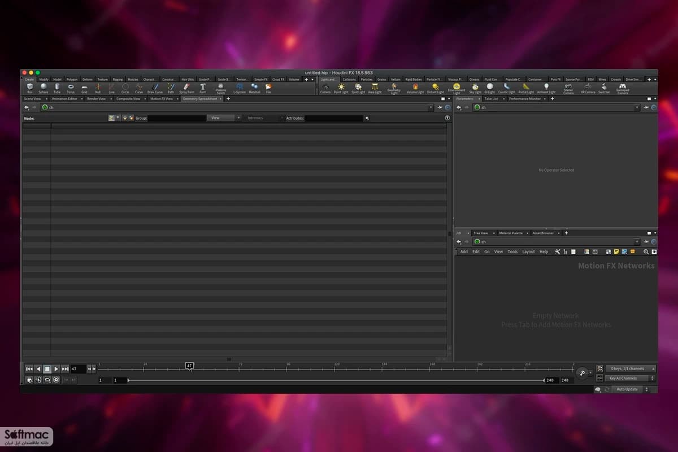This screenshot has width=678, height=452.
Task: Open the Asset Browser tab
Action: [543, 233]
